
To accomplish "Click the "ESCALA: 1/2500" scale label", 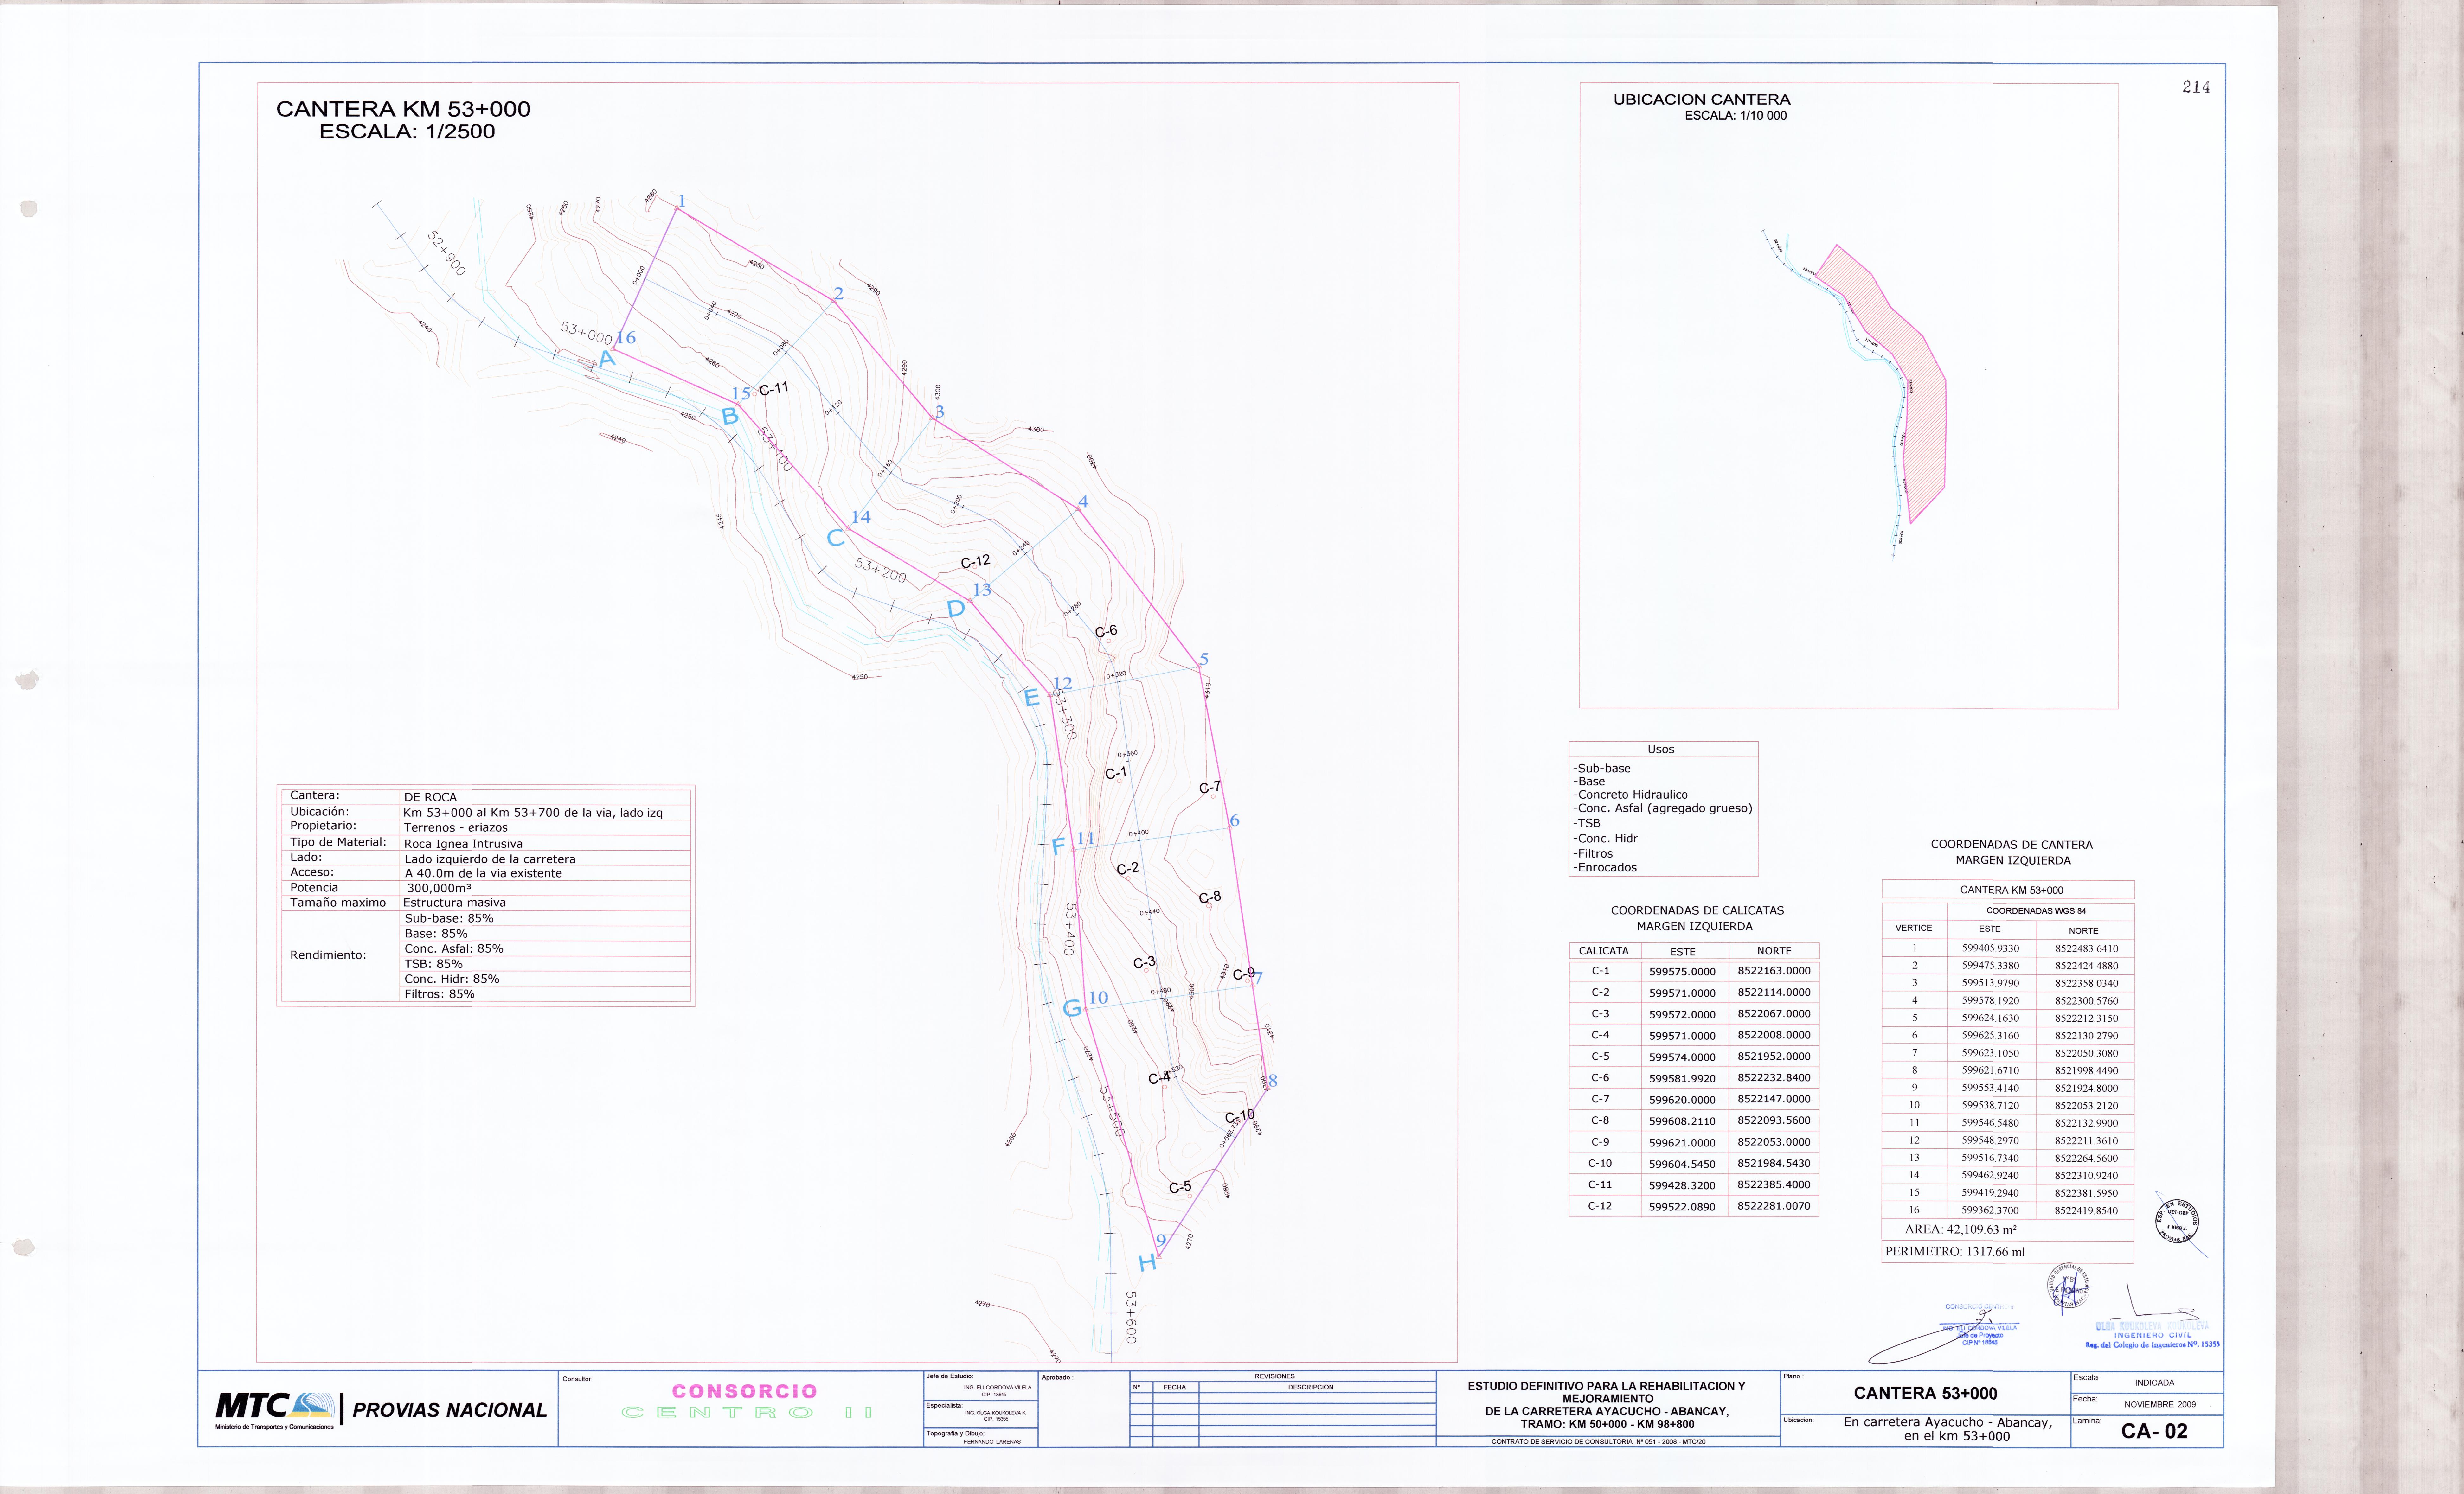I will tap(407, 132).
